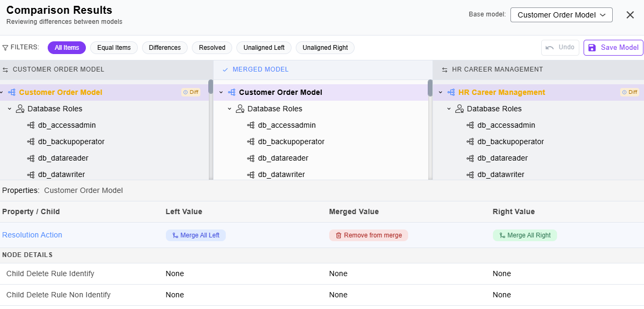Click Right Value column header
The image size is (644, 309).
(x=514, y=211)
